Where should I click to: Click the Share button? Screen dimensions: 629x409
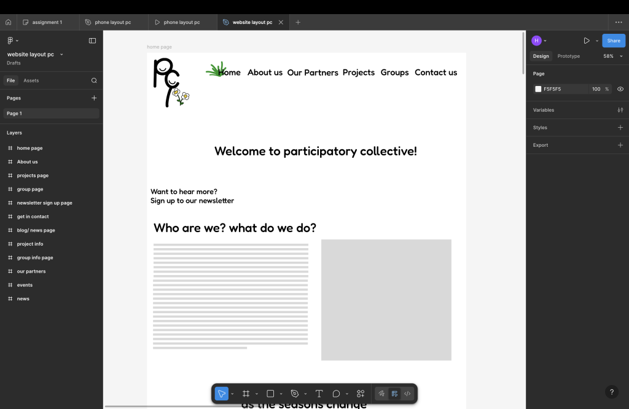[x=613, y=41]
